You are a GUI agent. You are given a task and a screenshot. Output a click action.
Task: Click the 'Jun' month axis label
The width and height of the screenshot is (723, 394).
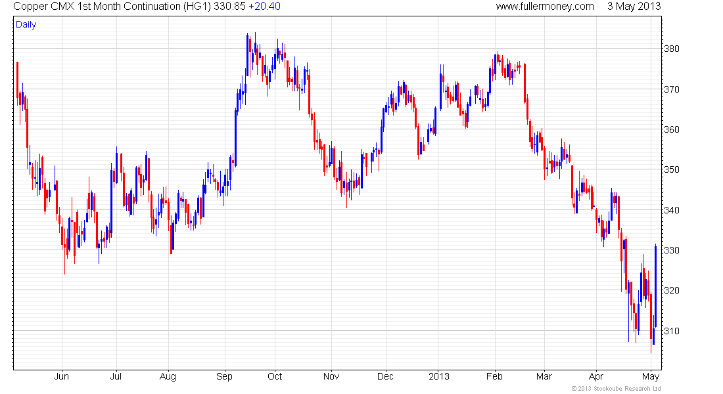[61, 376]
